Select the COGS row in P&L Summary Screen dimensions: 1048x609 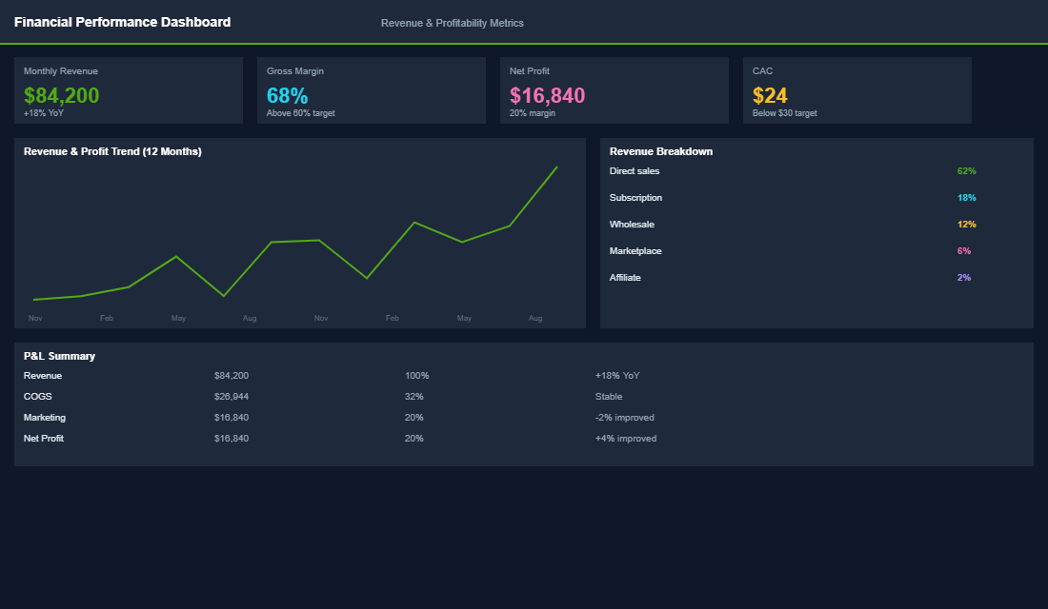[x=36, y=396]
